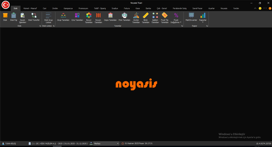
Task: Switch to Perakende Satış tab
Action: click(x=180, y=8)
